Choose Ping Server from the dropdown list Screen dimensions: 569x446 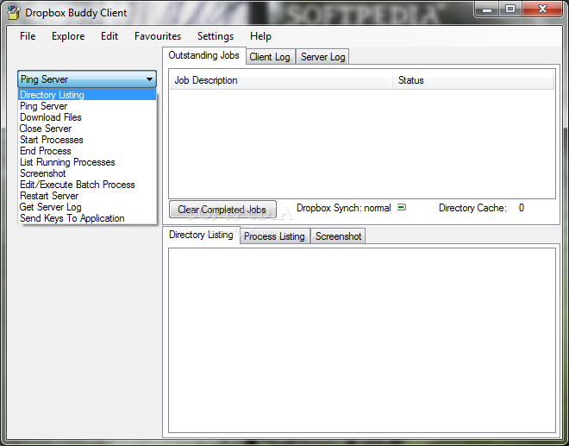pos(87,106)
